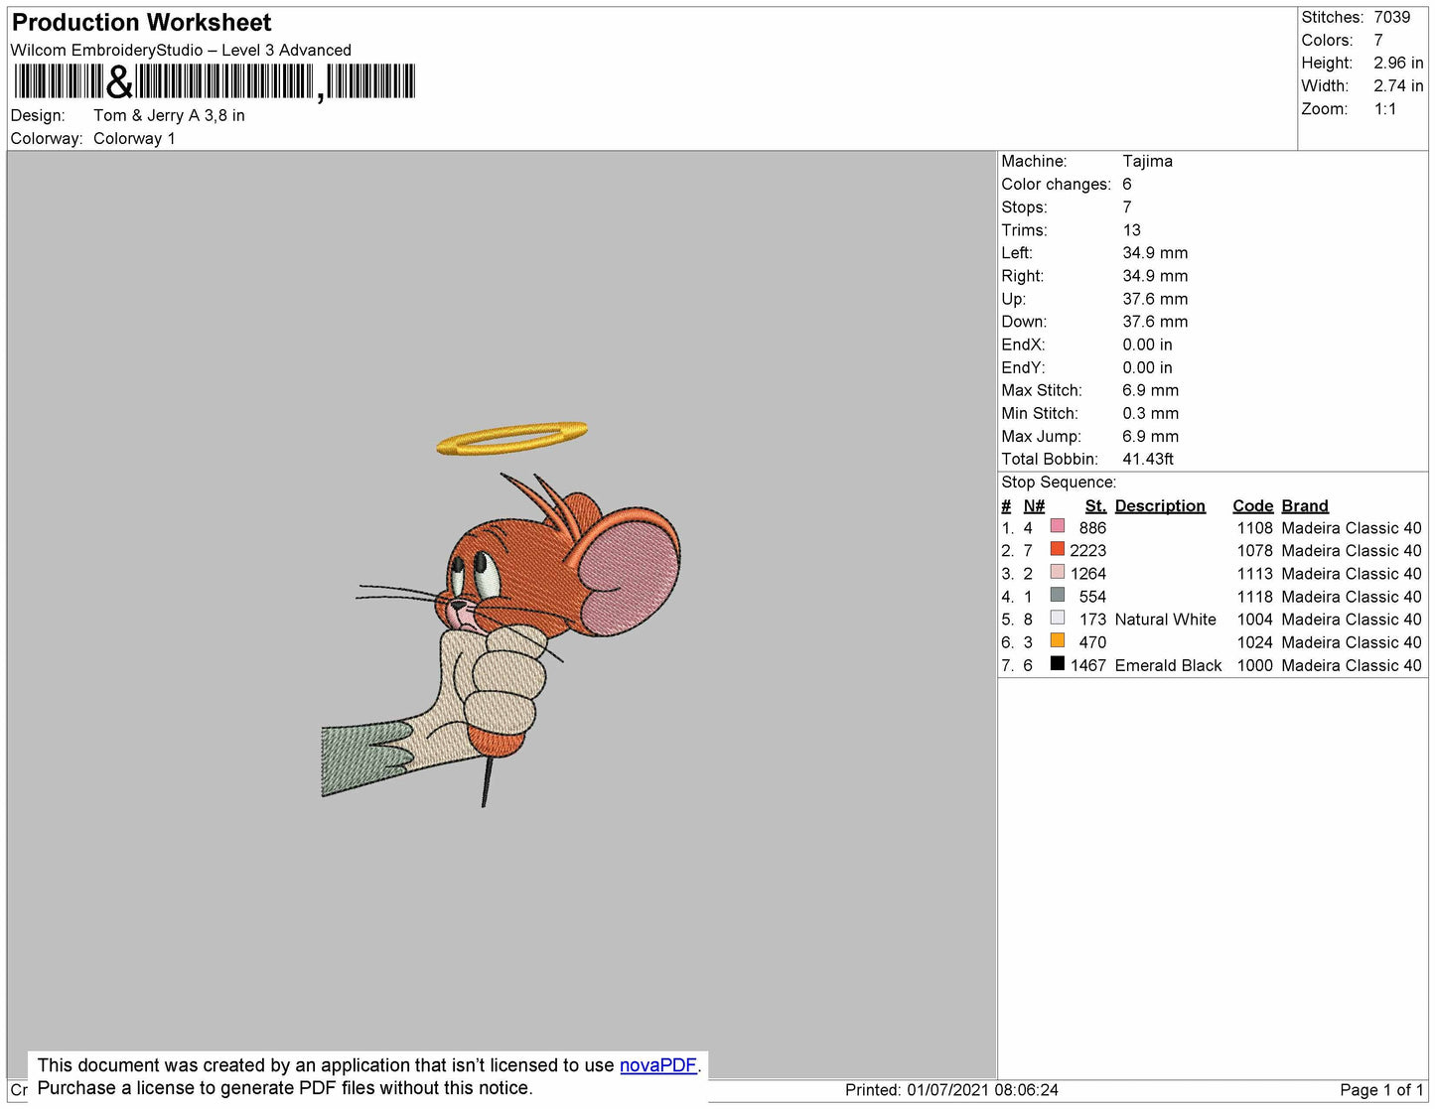Select the 'Max Stitch:' label
The width and height of the screenshot is (1435, 1109).
pyautogui.click(x=1043, y=390)
